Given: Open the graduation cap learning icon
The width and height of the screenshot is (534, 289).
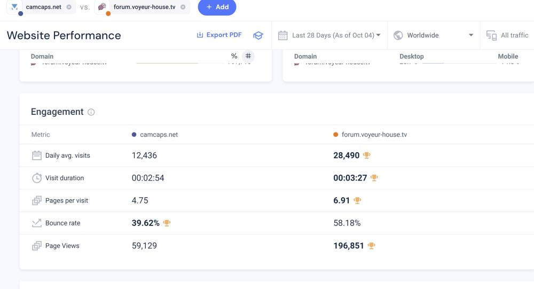Looking at the screenshot, I should click(x=258, y=35).
